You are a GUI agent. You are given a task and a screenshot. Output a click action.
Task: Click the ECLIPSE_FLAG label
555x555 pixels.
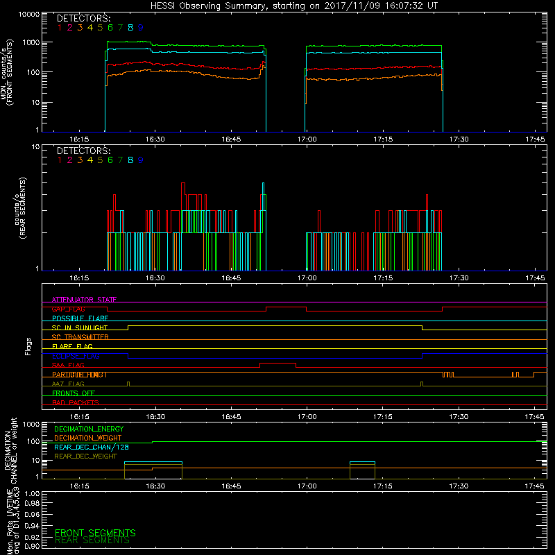pos(76,356)
